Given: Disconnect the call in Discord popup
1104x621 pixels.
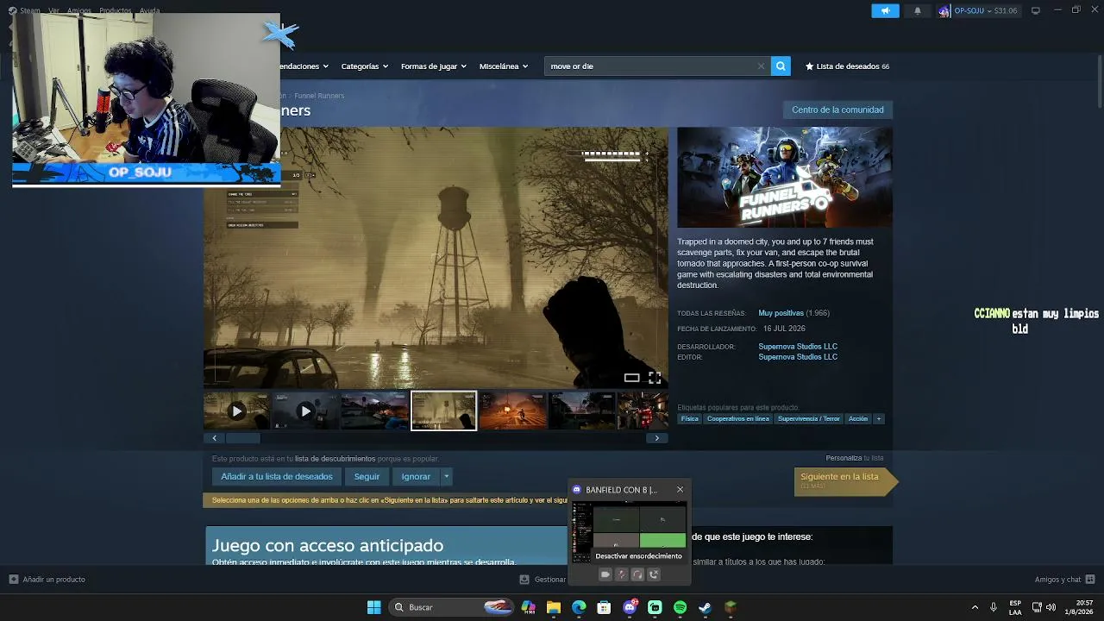Looking at the screenshot, I should [x=654, y=574].
